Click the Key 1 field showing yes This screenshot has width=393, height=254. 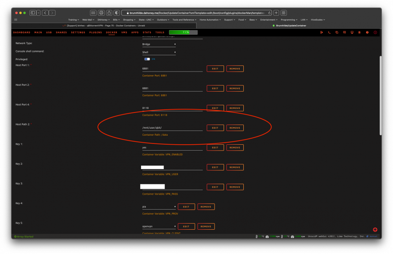(x=173, y=148)
